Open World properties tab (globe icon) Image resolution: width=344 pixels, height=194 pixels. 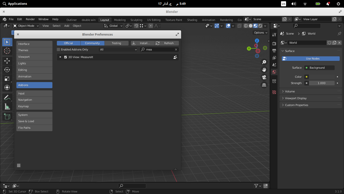(x=274, y=72)
